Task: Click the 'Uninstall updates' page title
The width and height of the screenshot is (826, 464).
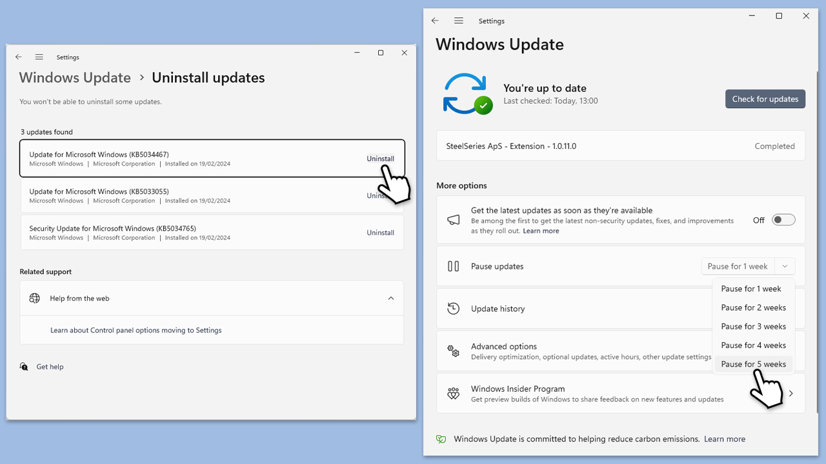Action: pyautogui.click(x=208, y=78)
